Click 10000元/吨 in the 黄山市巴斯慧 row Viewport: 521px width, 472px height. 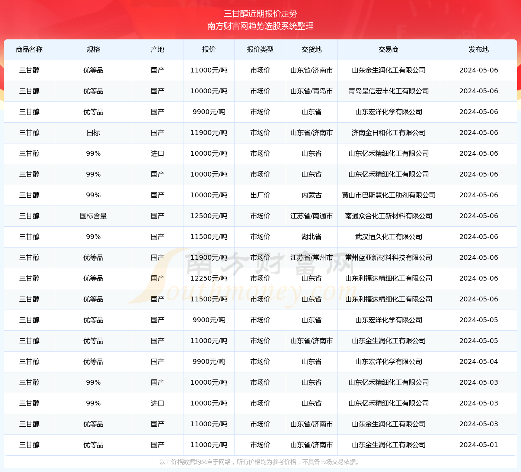pyautogui.click(x=209, y=195)
